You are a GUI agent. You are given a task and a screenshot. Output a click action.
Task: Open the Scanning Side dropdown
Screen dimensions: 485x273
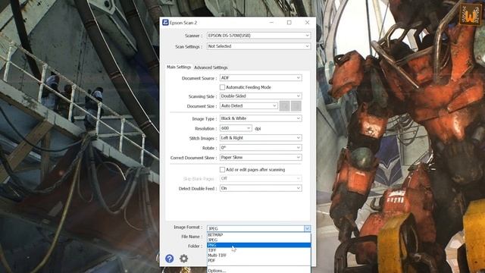(x=261, y=96)
